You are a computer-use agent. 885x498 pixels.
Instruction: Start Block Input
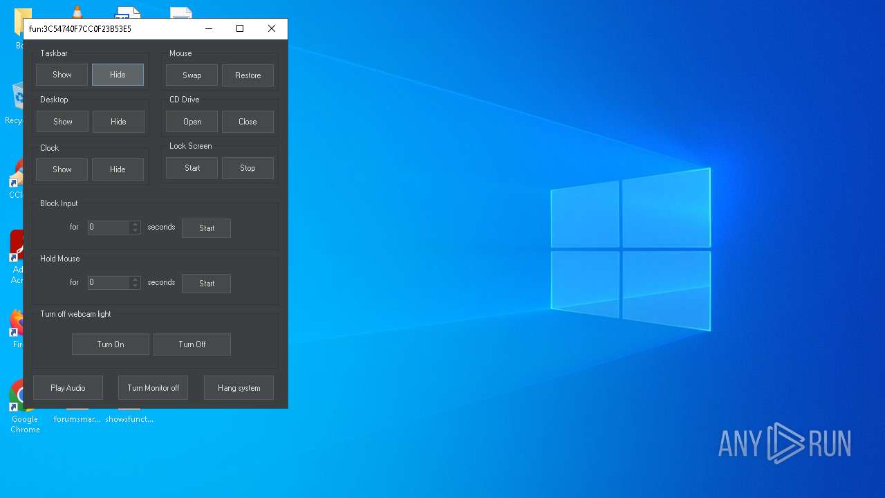(206, 228)
